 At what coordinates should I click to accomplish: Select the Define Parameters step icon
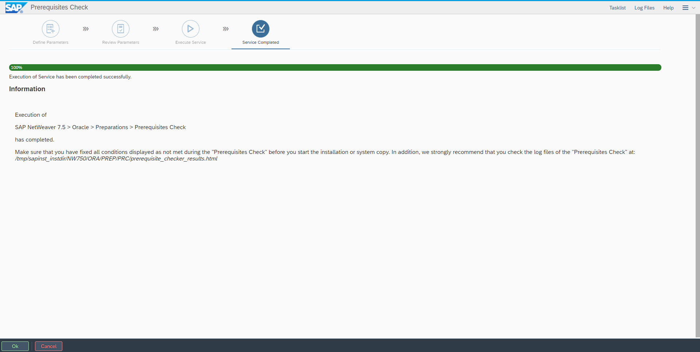(x=51, y=29)
